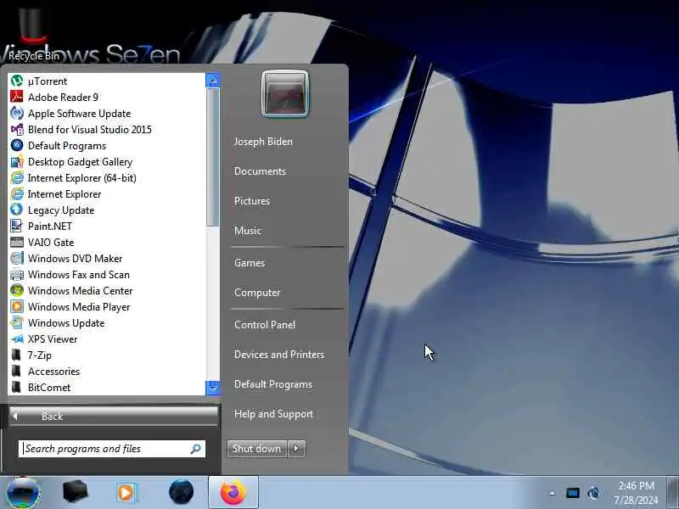
Task: Show hidden system tray icons
Action: (x=553, y=493)
